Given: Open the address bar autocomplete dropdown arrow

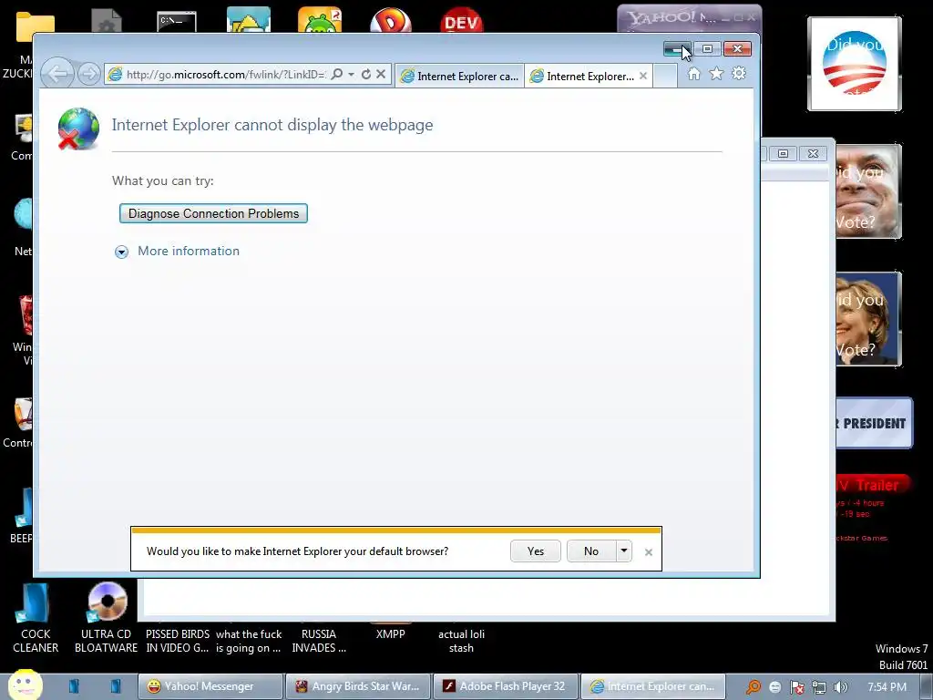Looking at the screenshot, I should [x=351, y=75].
